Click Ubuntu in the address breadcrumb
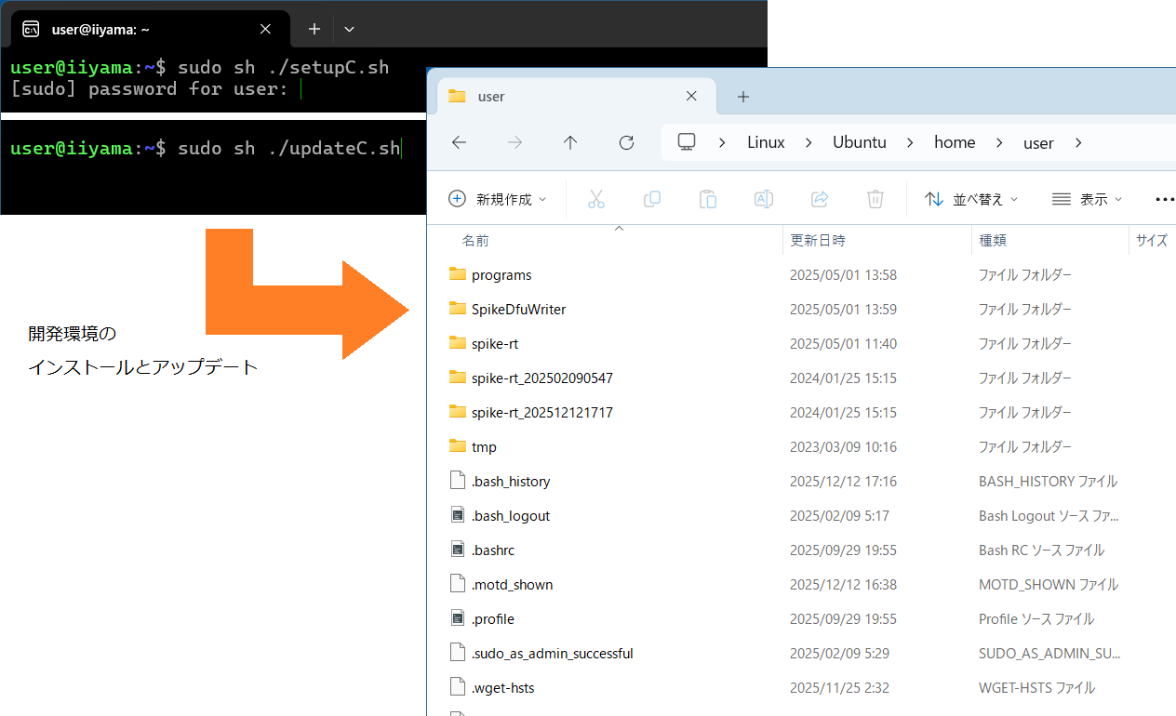 859,142
